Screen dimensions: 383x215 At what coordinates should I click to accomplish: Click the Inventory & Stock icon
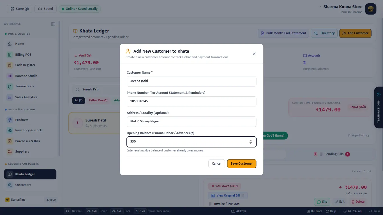(x=10, y=130)
